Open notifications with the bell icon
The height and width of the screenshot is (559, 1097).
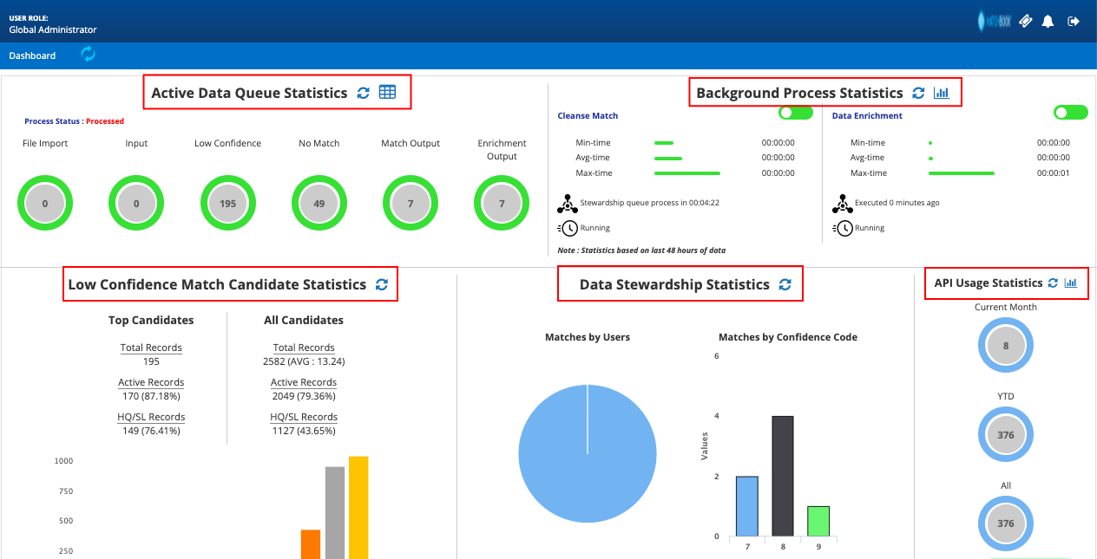click(x=1048, y=21)
